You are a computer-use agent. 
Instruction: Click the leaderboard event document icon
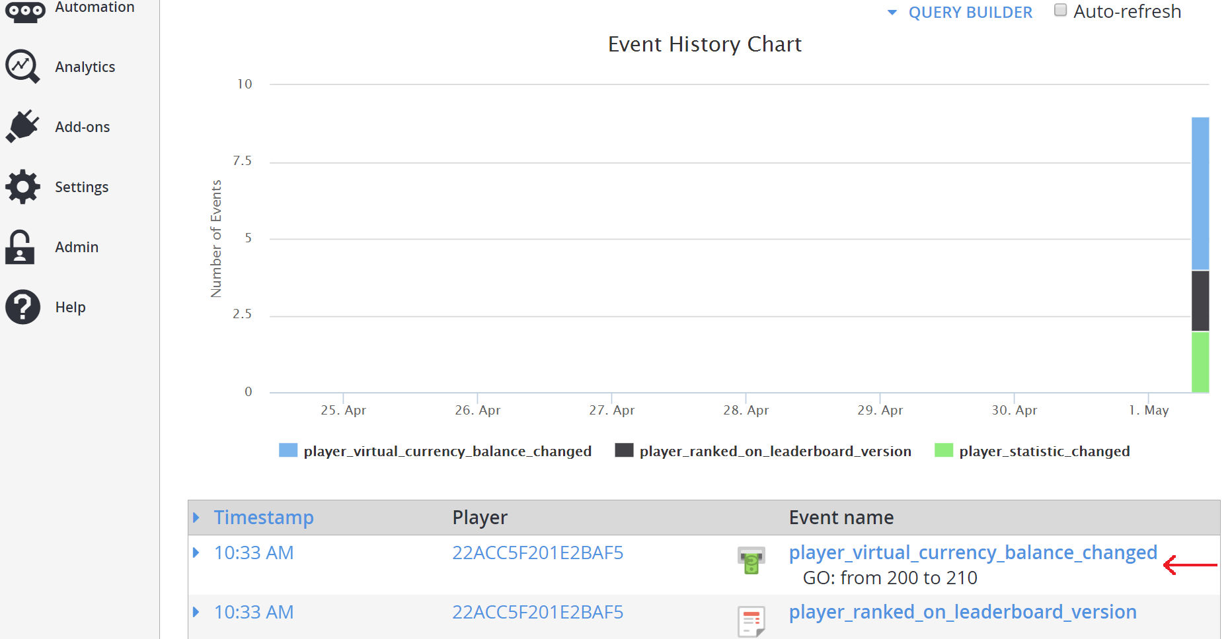(x=751, y=621)
